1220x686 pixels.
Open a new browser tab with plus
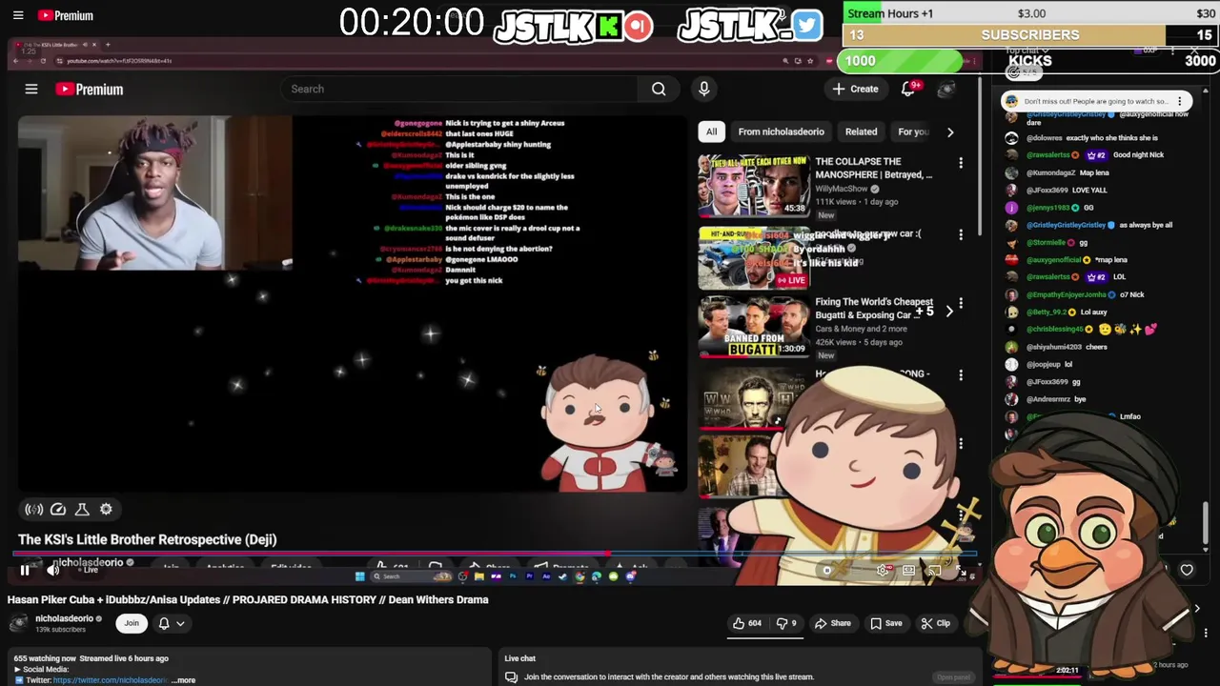coord(108,45)
